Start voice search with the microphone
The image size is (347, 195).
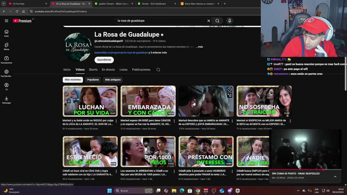click(x=230, y=21)
